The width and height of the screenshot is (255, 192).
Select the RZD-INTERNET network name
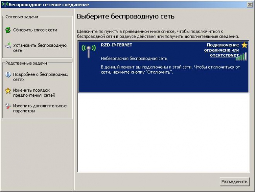point(116,45)
